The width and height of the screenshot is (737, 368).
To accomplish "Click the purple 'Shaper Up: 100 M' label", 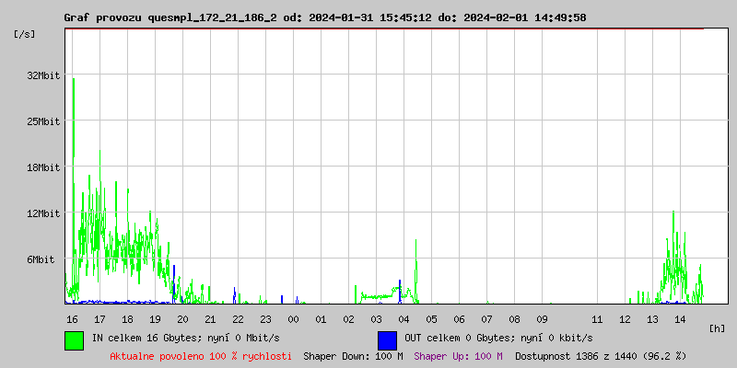I will point(458,355).
